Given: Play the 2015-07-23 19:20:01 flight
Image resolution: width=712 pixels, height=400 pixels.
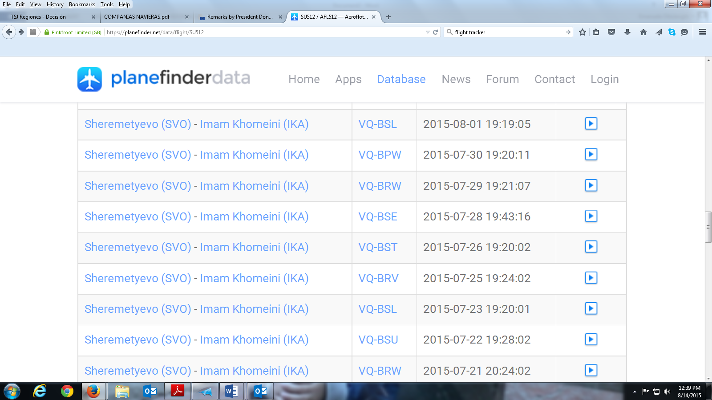Looking at the screenshot, I should [591, 308].
